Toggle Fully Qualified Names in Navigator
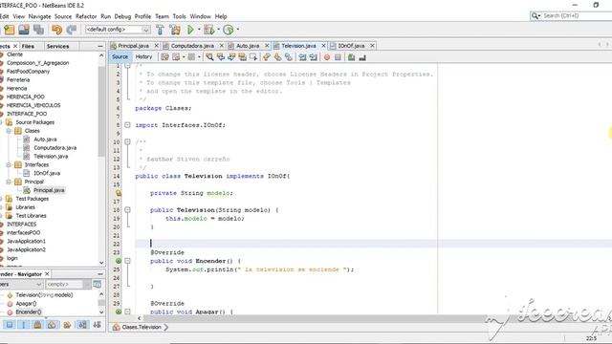612x344 pixels. (x=68, y=325)
